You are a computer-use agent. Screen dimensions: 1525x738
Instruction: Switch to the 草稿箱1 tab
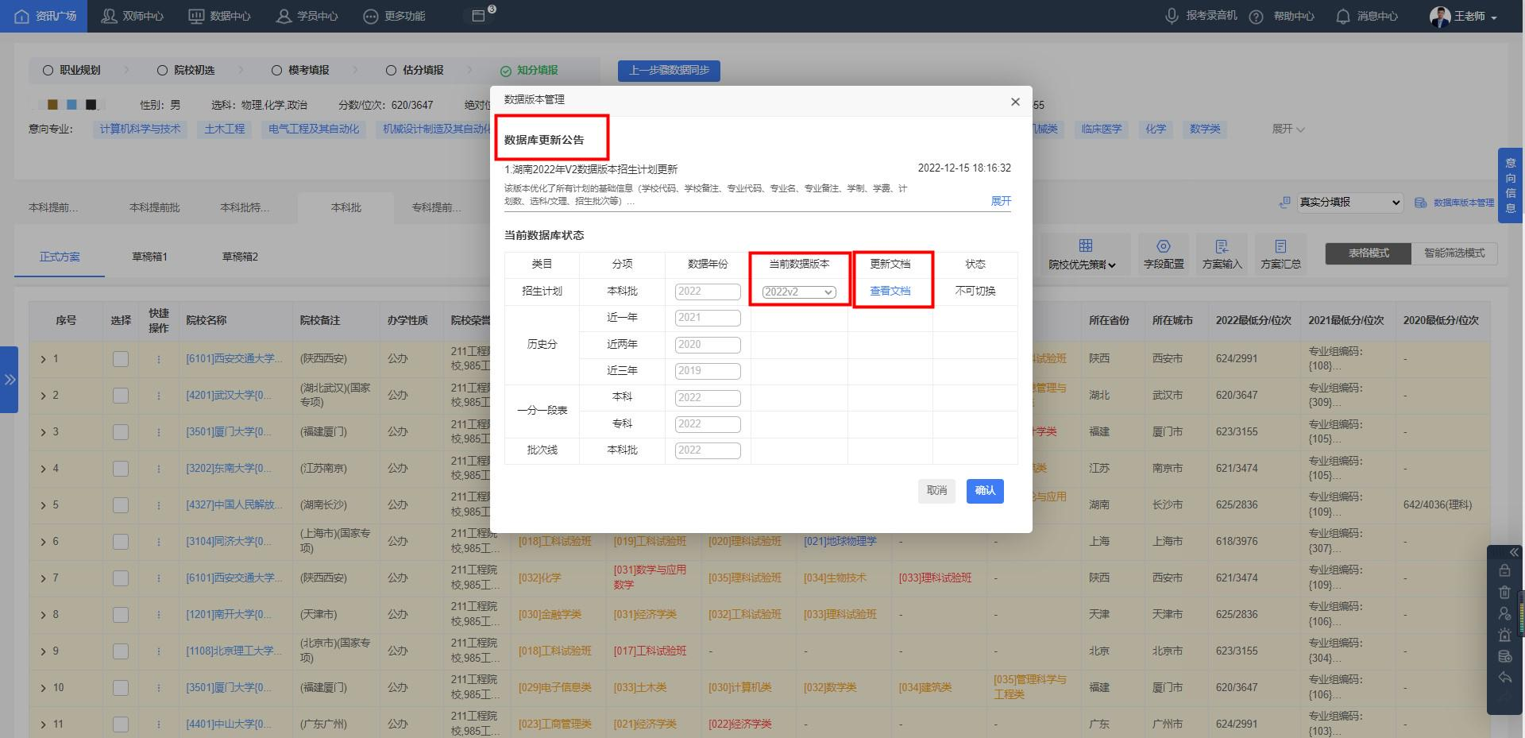(149, 256)
